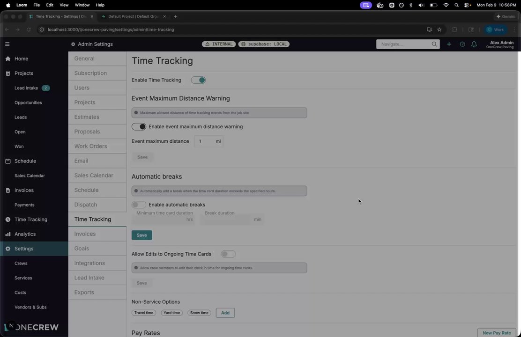Click the Settings gear icon in sidebar
This screenshot has width=521, height=337.
click(x=8, y=249)
